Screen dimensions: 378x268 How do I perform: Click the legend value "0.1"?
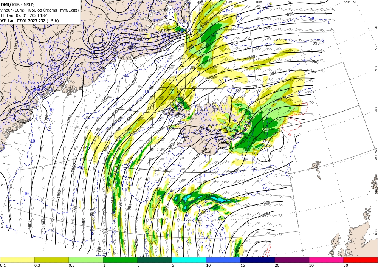point(3,265)
